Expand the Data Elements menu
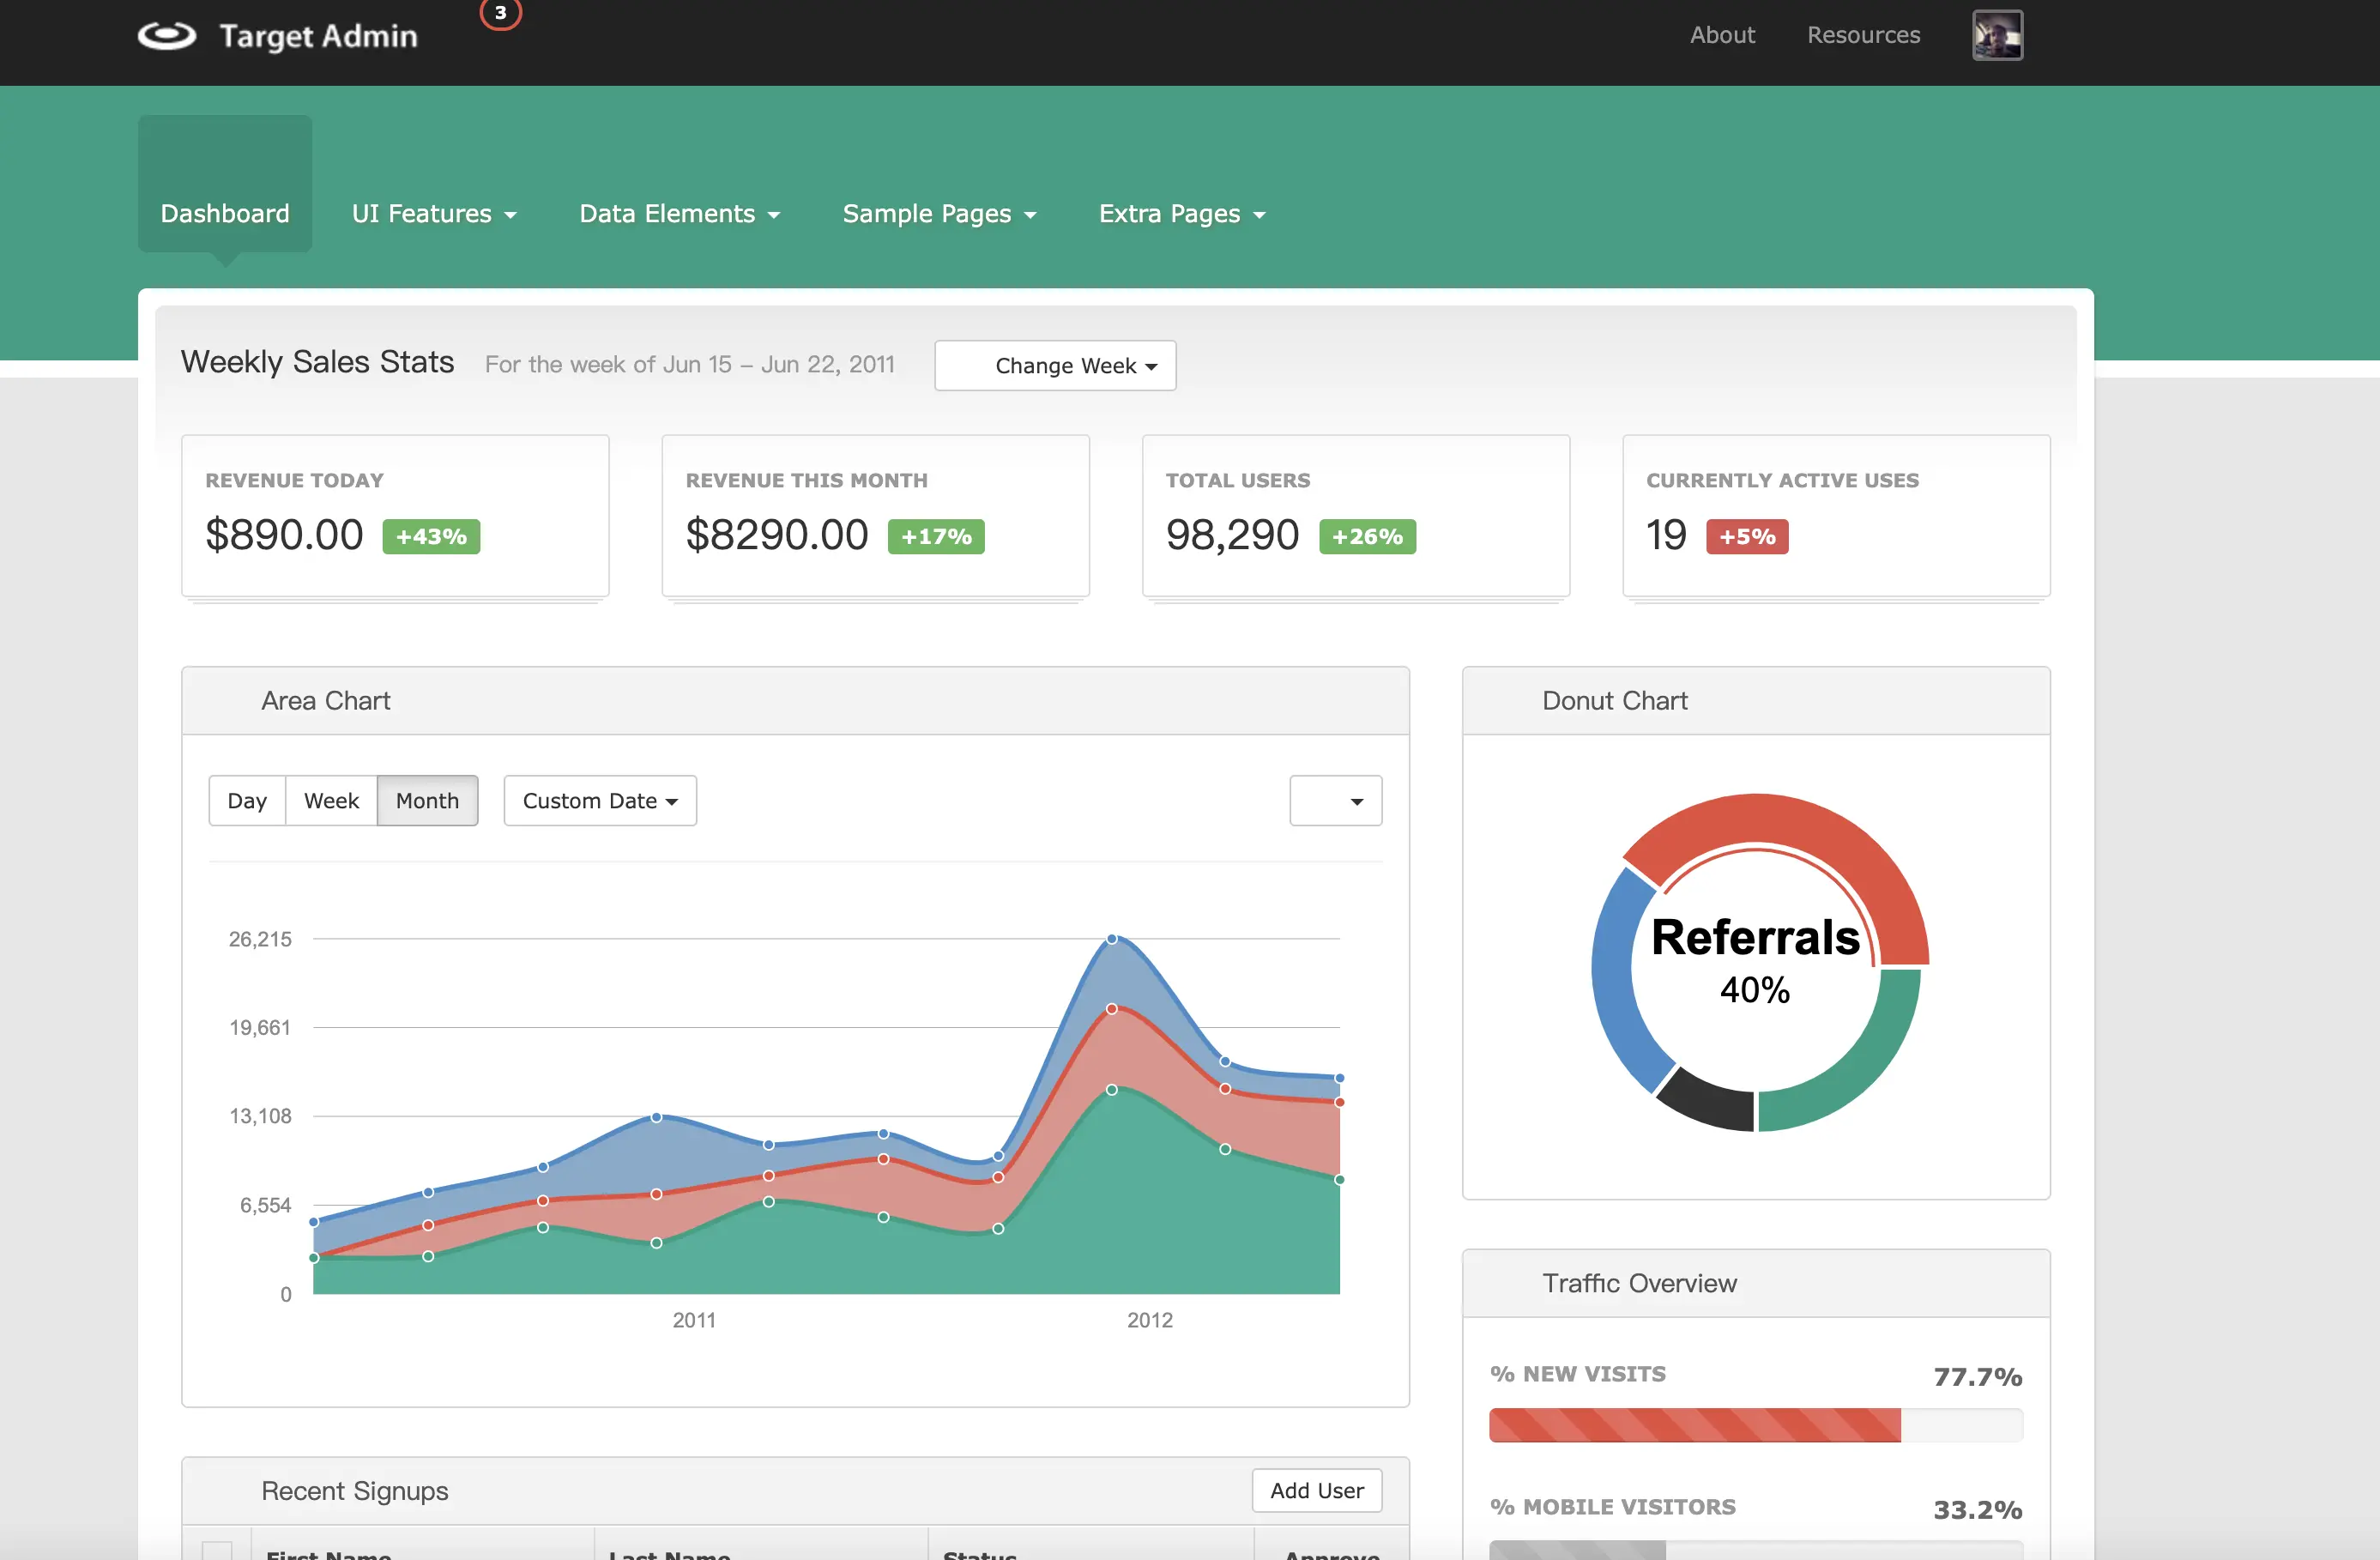Image resolution: width=2380 pixels, height=1560 pixels. coord(679,213)
